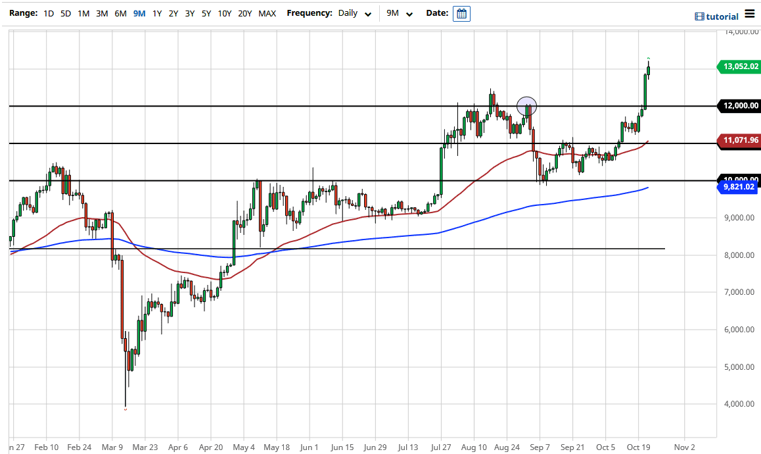
Task: Click the 4,000.00 price axis label
Action: tap(739, 404)
